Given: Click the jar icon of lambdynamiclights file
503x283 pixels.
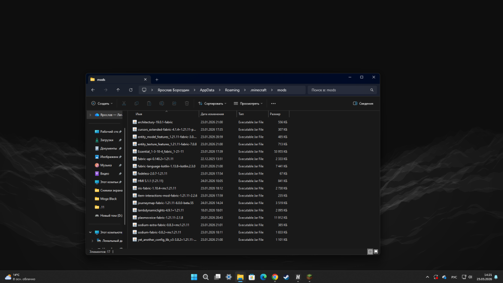Looking at the screenshot, I should pyautogui.click(x=135, y=210).
